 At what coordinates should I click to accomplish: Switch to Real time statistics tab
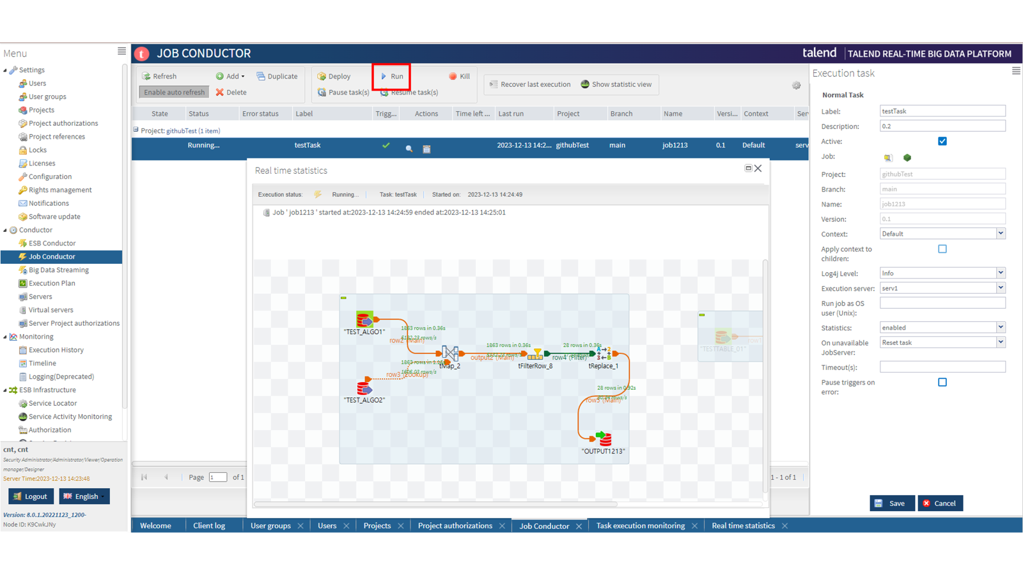click(743, 526)
